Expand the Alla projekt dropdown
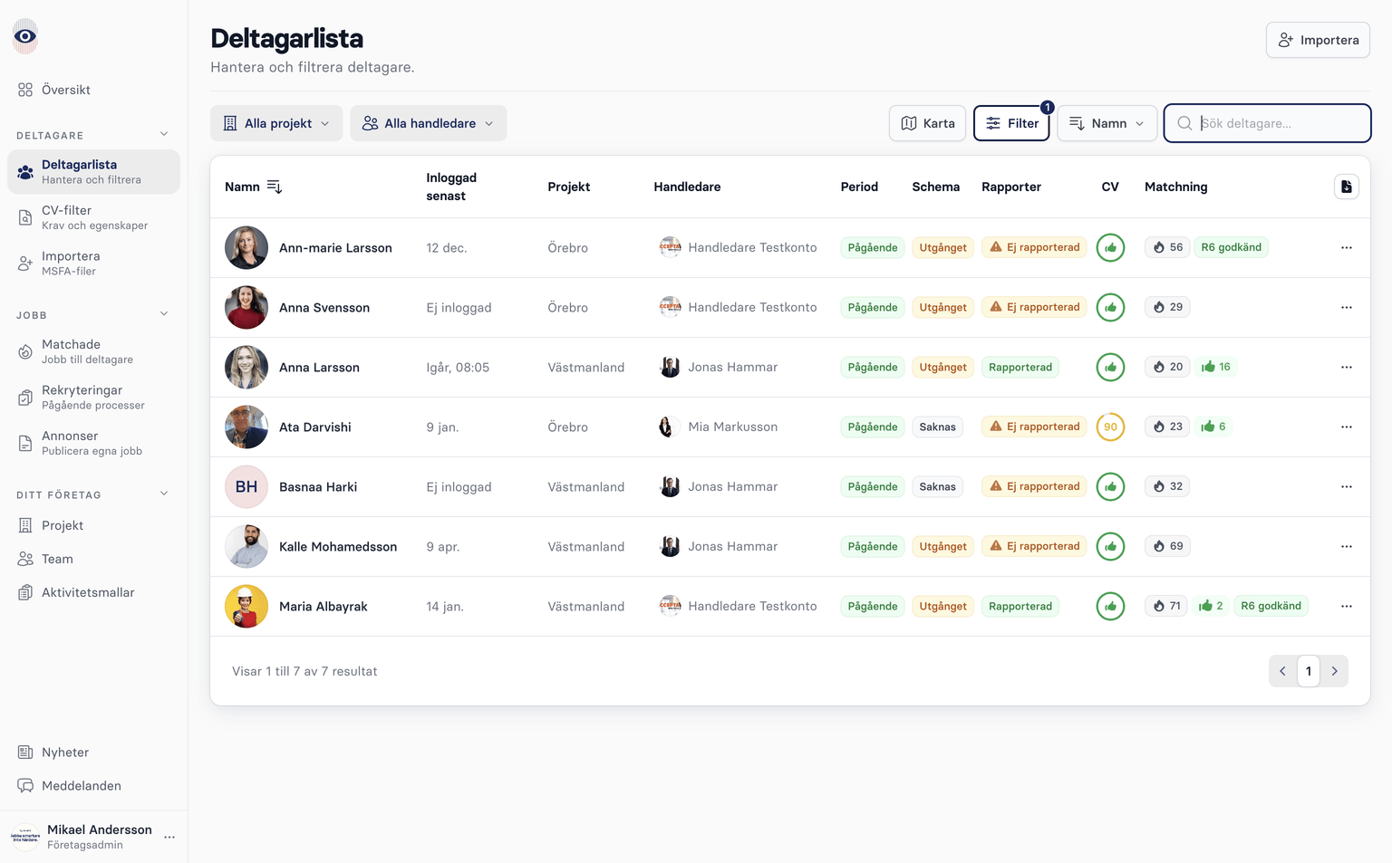The image size is (1392, 863). (x=276, y=123)
